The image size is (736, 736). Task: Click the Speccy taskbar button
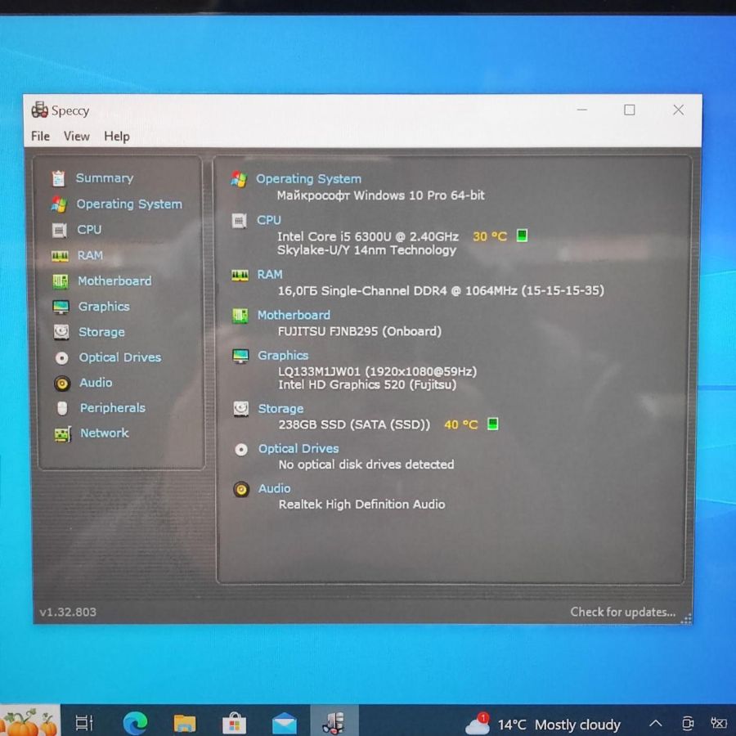pyautogui.click(x=334, y=722)
